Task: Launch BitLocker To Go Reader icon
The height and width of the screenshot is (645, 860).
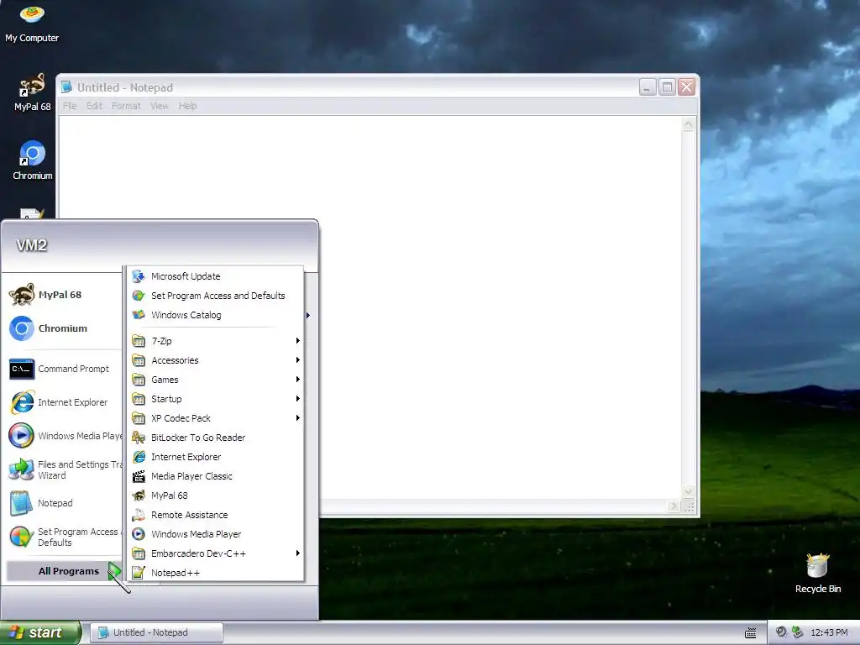Action: tap(139, 438)
